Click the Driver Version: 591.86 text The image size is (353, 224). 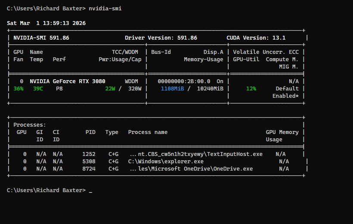[x=161, y=38]
